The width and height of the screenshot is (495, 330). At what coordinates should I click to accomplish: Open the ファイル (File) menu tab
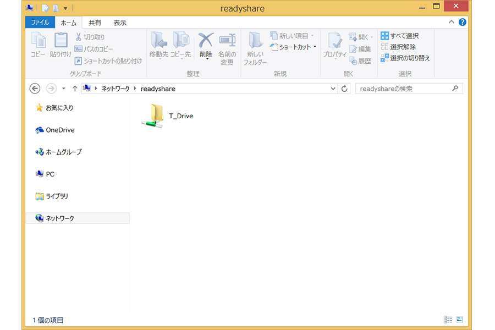click(40, 23)
